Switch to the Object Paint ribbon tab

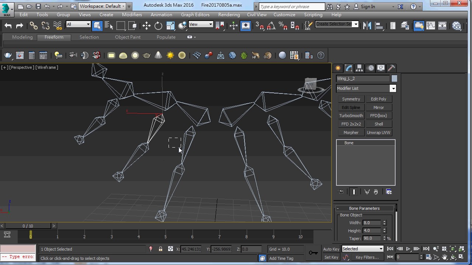coord(128,37)
